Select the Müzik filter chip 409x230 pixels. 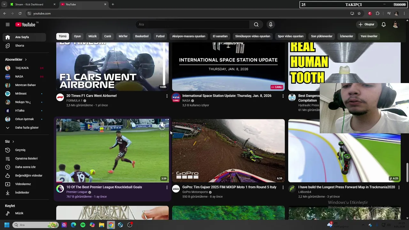coord(92,36)
